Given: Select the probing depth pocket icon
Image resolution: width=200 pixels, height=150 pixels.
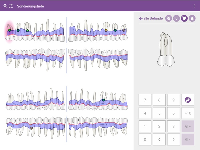Looking at the screenshot, I should point(184,18).
